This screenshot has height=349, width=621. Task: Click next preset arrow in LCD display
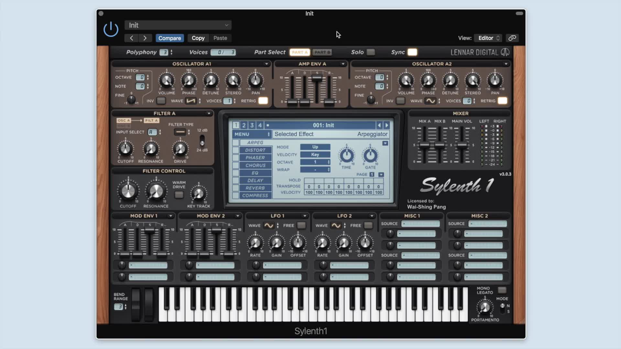(x=387, y=125)
